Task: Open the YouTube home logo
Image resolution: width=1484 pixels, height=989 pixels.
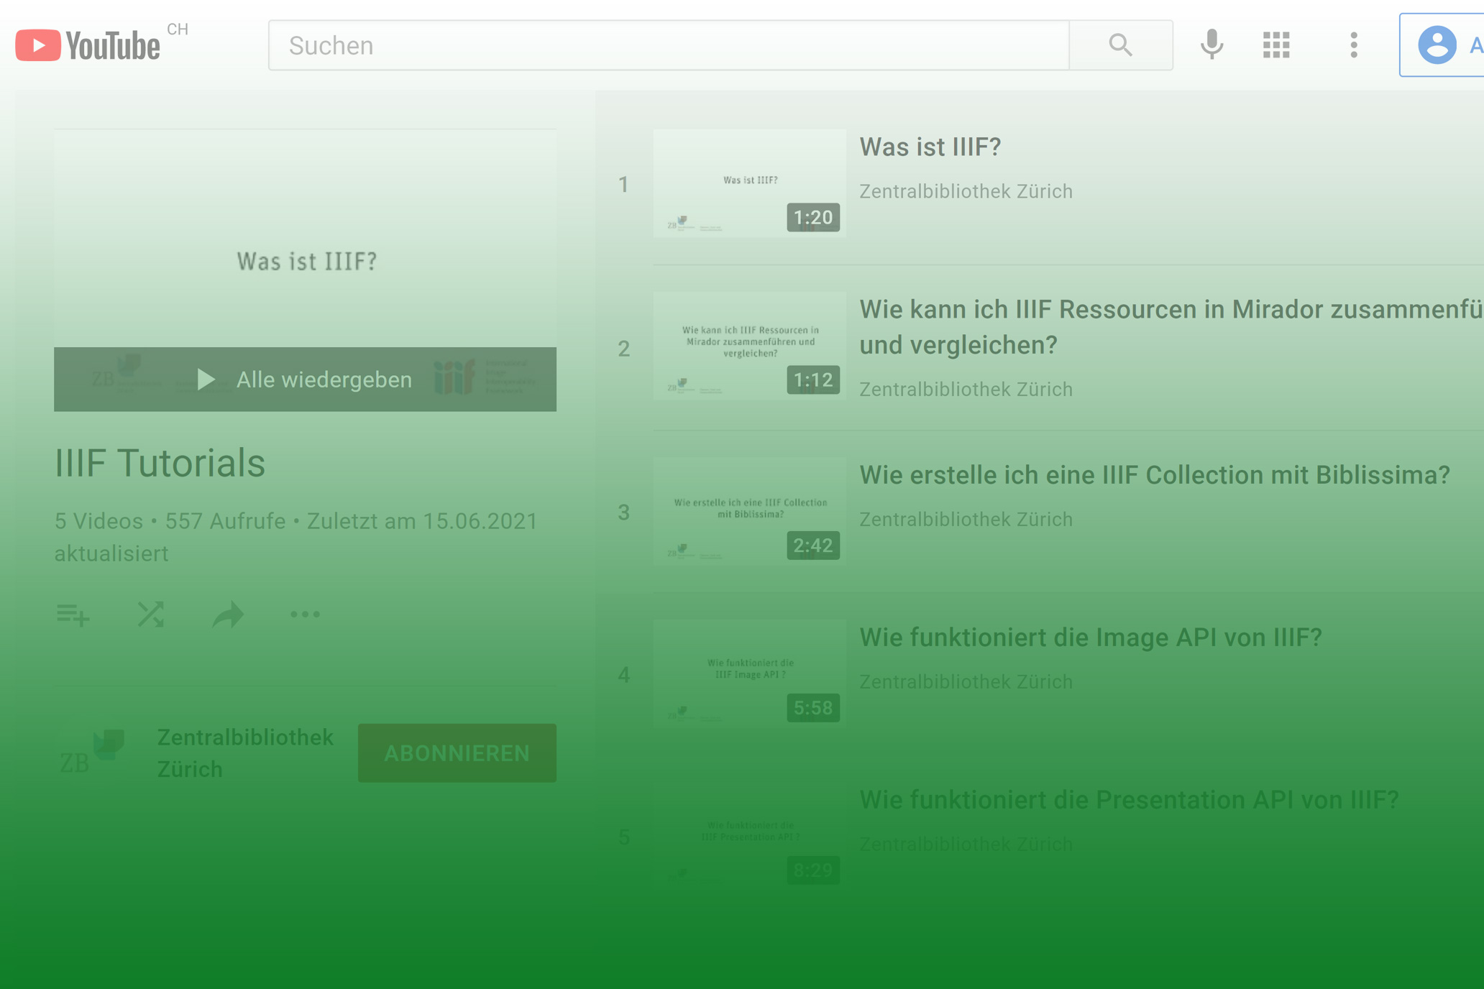Action: (x=88, y=45)
